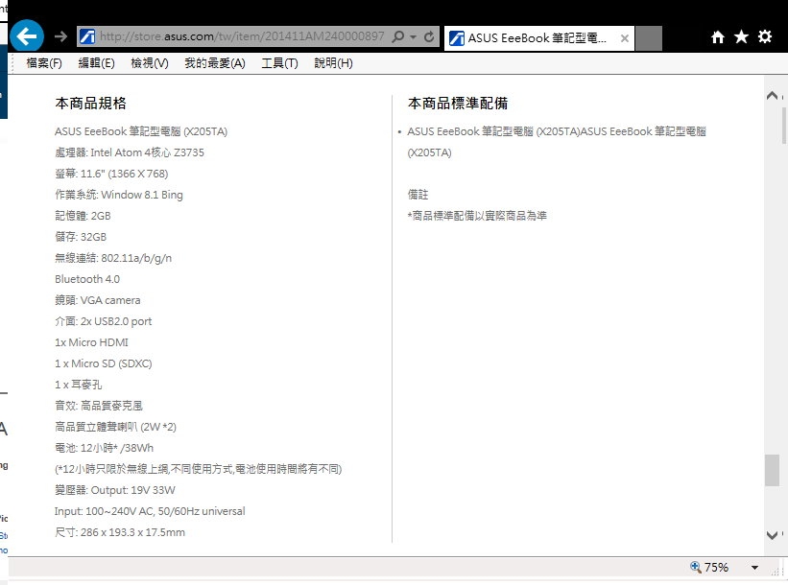788x585 pixels.
Task: Select the ASUS EeeBook tab
Action: point(537,38)
